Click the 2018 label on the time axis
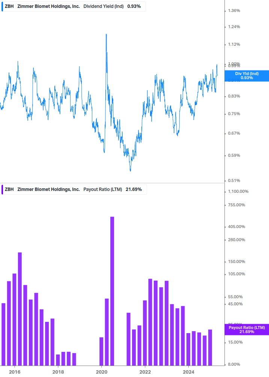This screenshot has width=269, height=377. coord(58,372)
